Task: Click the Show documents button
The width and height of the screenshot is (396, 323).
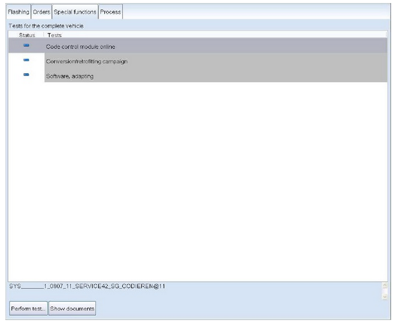Action: click(x=72, y=309)
